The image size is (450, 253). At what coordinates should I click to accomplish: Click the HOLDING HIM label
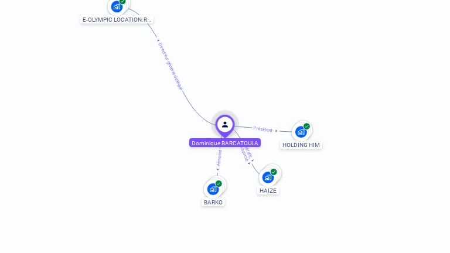coord(301,145)
